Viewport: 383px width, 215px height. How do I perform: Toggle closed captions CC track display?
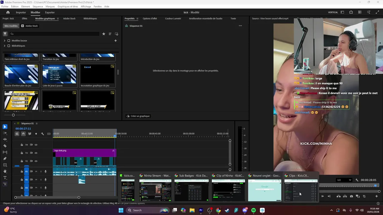[x=49, y=134]
